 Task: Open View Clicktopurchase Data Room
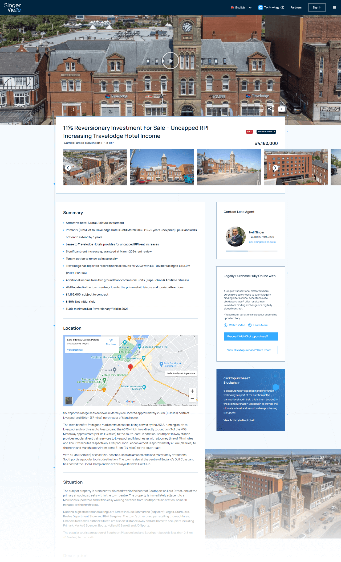[x=251, y=350]
